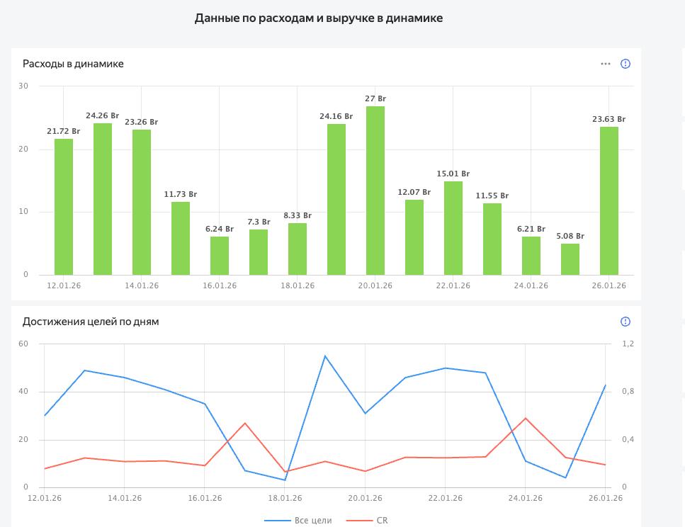
Task: Click the Достижения целей по дням title
Action: coord(91,322)
